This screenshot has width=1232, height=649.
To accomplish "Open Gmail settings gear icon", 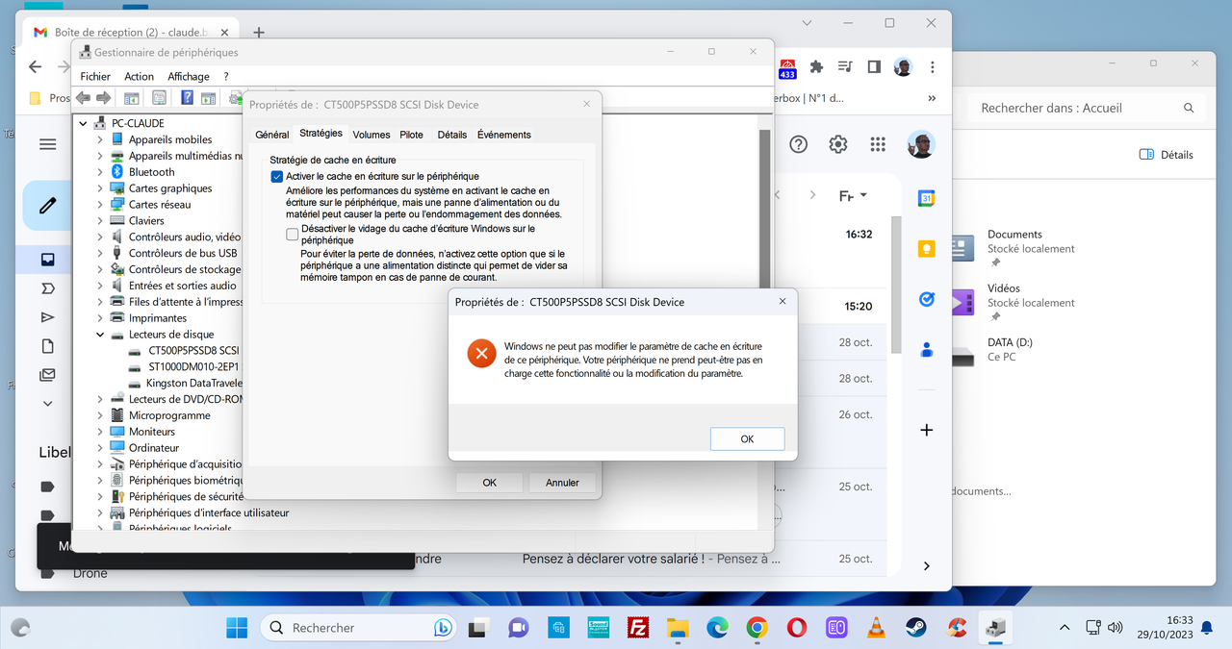I will click(838, 144).
